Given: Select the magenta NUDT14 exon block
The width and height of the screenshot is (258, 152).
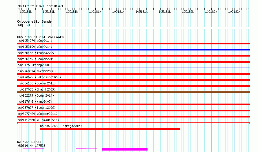Looking at the screenshot, I should [x=125, y=149].
